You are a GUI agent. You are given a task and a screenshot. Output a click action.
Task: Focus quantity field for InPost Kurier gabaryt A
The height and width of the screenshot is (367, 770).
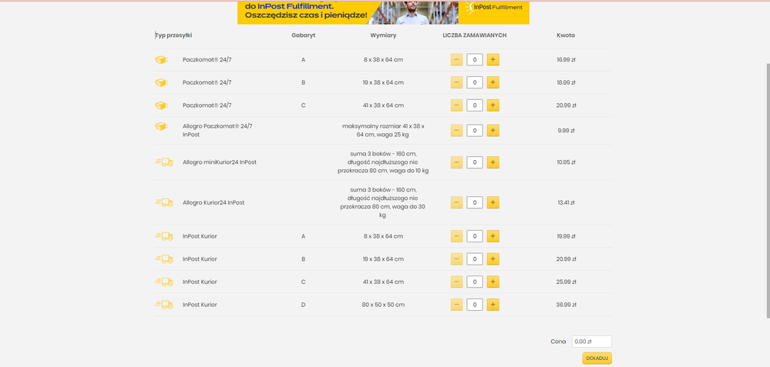click(x=474, y=236)
